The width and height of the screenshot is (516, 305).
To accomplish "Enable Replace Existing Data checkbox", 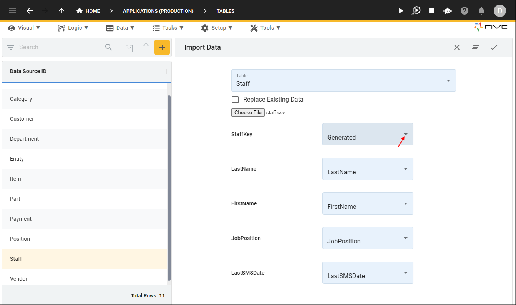I will click(x=235, y=100).
